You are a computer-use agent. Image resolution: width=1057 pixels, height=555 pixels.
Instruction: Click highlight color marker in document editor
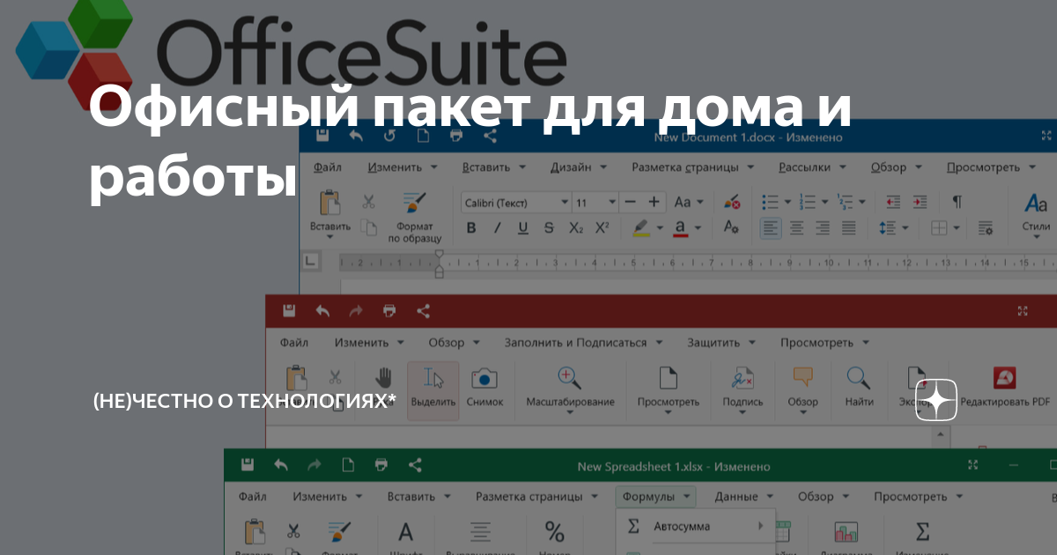[x=641, y=228]
